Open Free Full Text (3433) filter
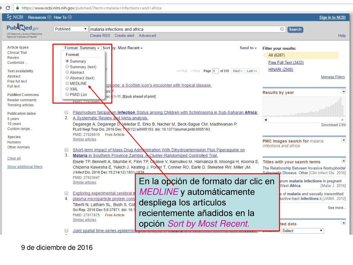Viewport: 353px width, 265px height. pos(286,62)
